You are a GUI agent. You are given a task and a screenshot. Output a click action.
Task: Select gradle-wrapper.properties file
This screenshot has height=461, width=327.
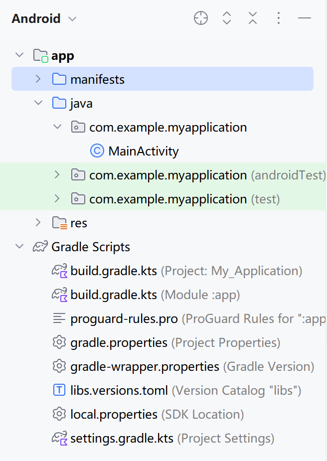point(145,367)
